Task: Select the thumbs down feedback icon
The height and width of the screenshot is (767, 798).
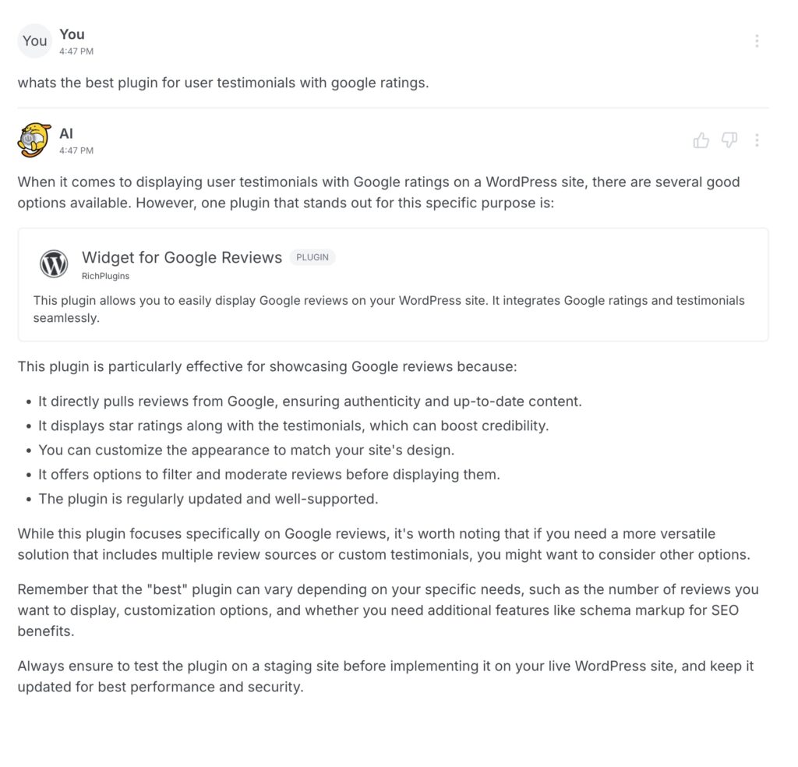Action: pyautogui.click(x=729, y=140)
